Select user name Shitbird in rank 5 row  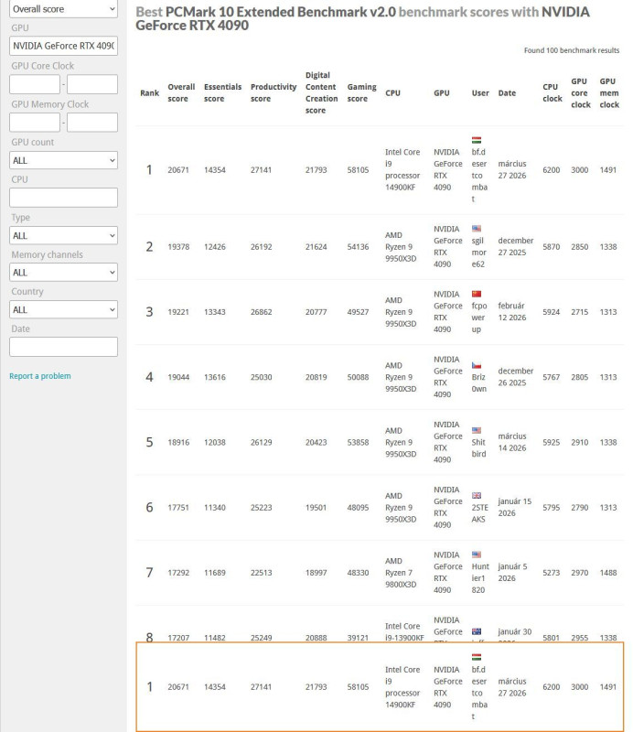[478, 448]
